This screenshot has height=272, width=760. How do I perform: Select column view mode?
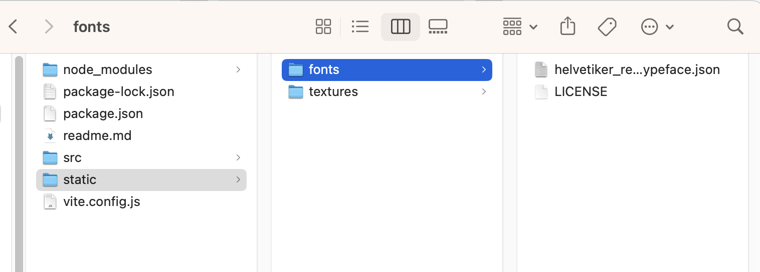pos(401,26)
